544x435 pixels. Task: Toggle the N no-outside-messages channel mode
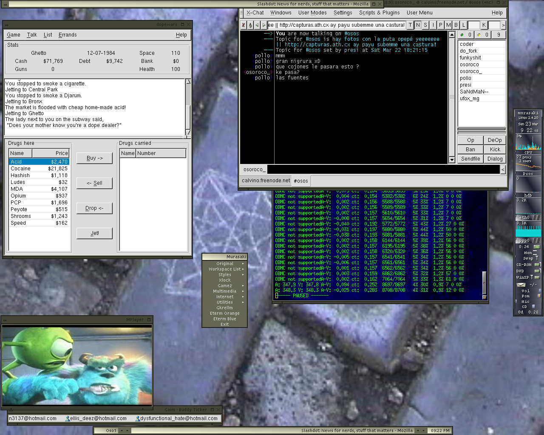418,25
